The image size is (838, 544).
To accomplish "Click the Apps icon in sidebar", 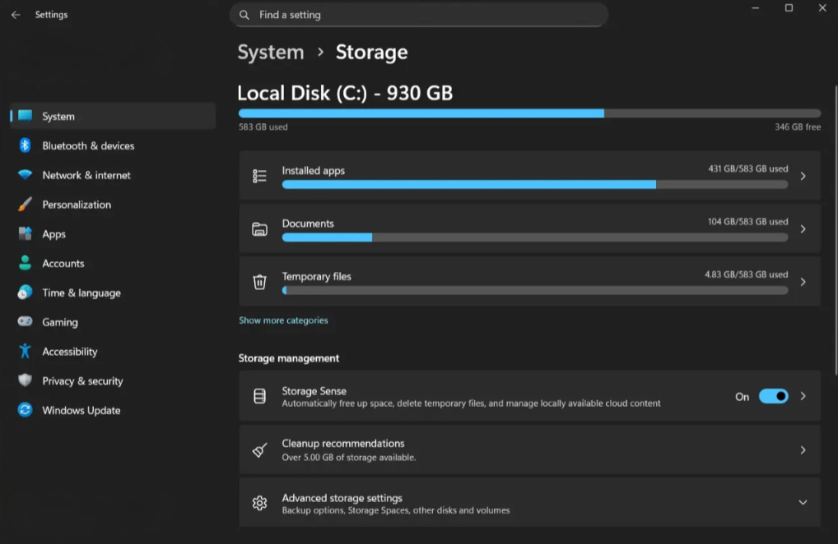I will pyautogui.click(x=26, y=233).
